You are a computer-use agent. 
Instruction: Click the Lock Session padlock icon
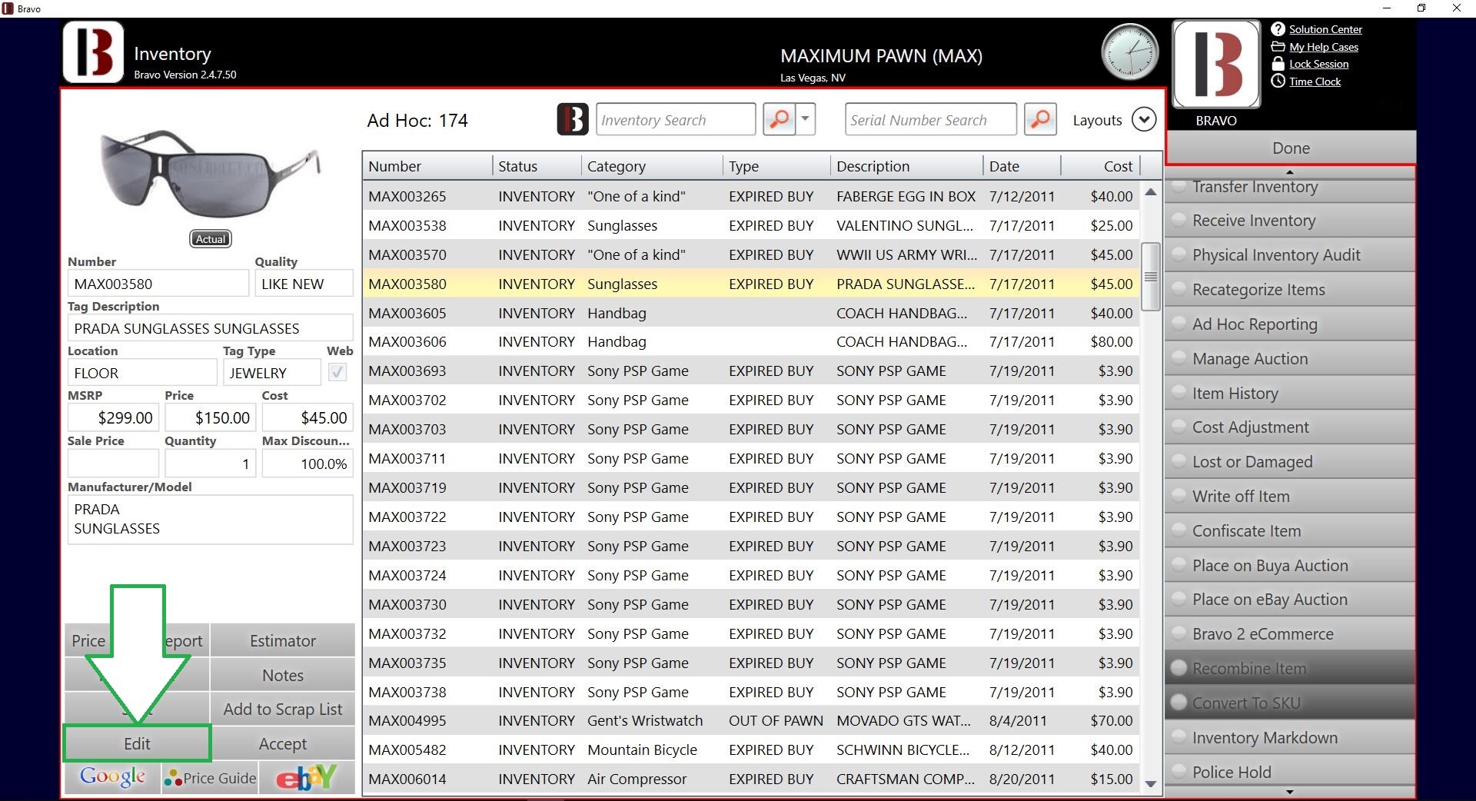[1278, 64]
